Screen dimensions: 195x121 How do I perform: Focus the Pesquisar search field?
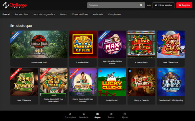pos(116,5)
